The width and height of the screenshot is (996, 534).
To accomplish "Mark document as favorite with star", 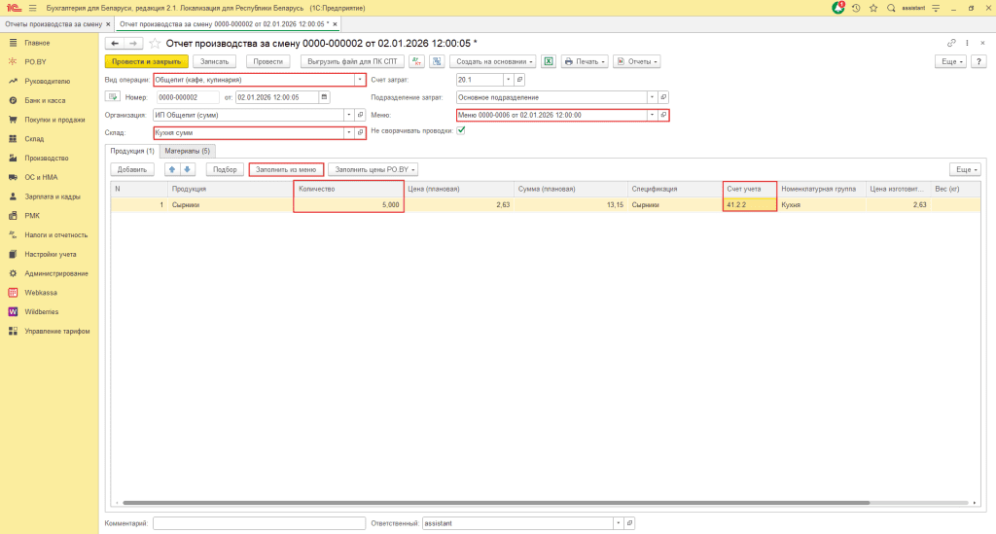I will [154, 43].
